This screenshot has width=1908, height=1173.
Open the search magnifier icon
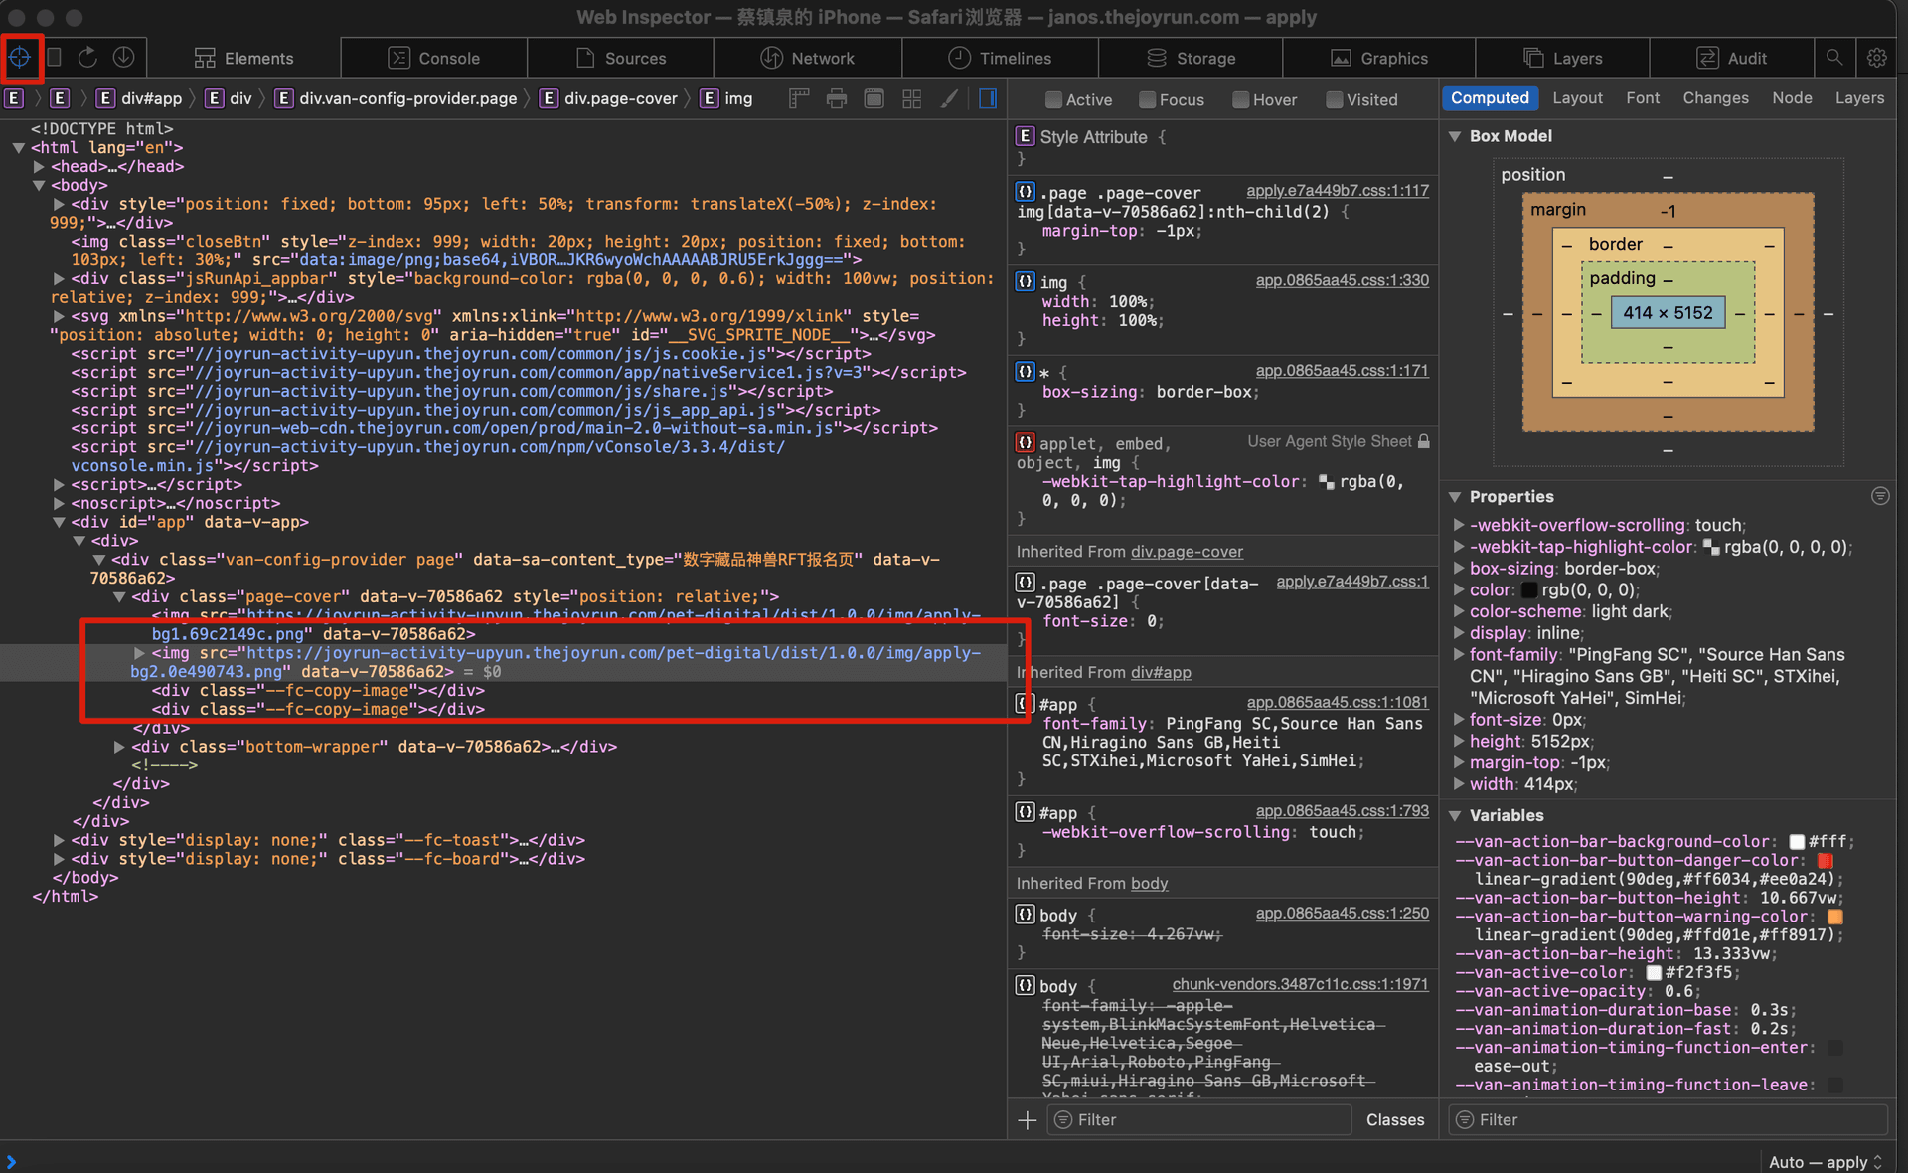click(1834, 58)
